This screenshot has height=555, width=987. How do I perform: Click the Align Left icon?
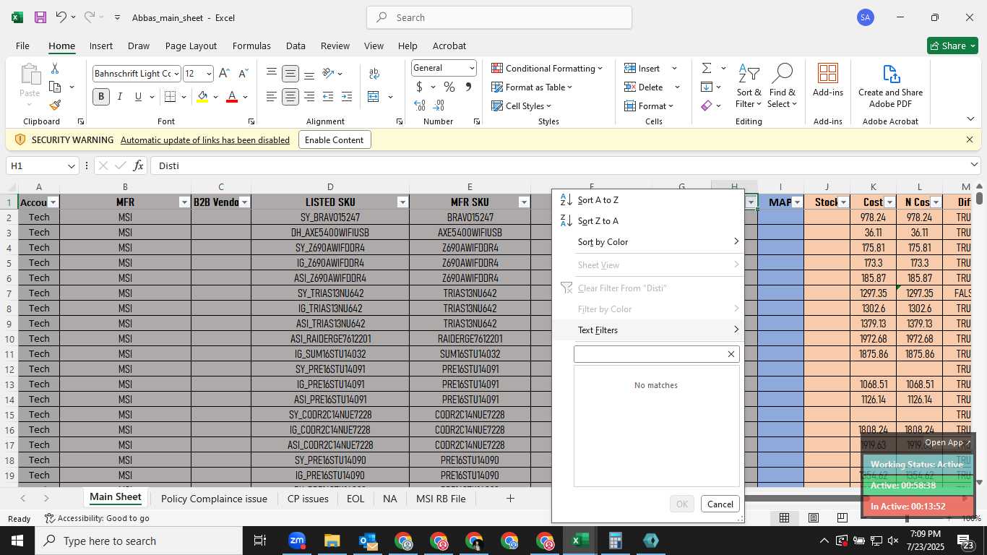click(x=272, y=96)
